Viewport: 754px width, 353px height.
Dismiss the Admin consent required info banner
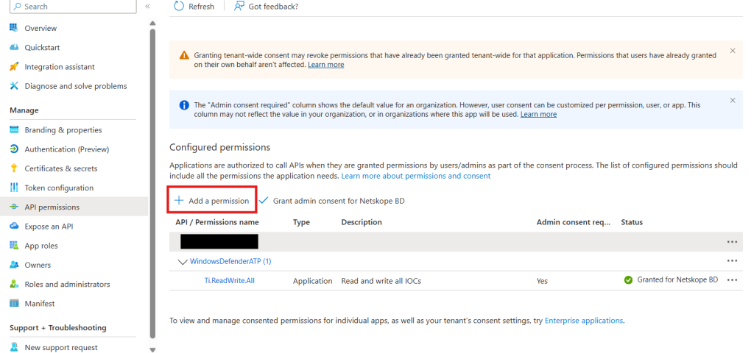pyautogui.click(x=733, y=100)
